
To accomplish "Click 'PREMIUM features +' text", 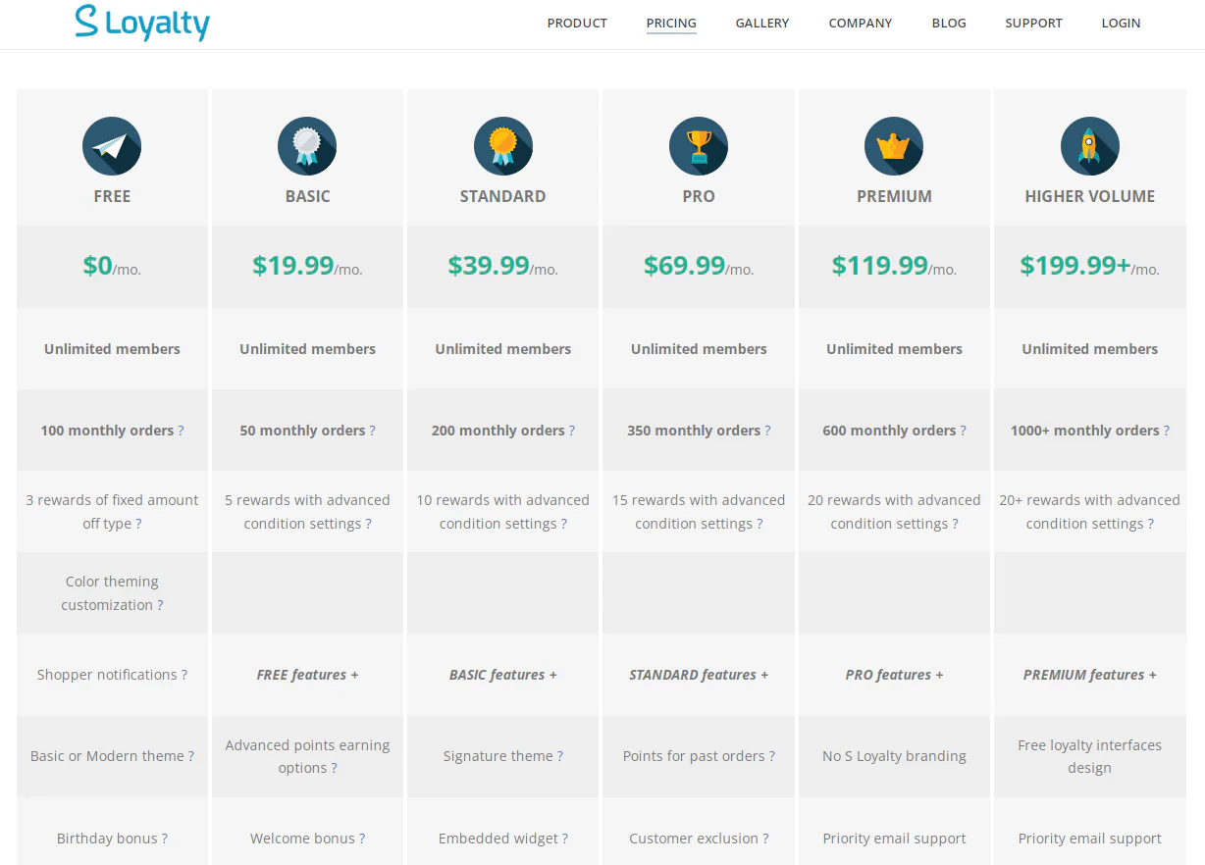I will pos(1090,675).
